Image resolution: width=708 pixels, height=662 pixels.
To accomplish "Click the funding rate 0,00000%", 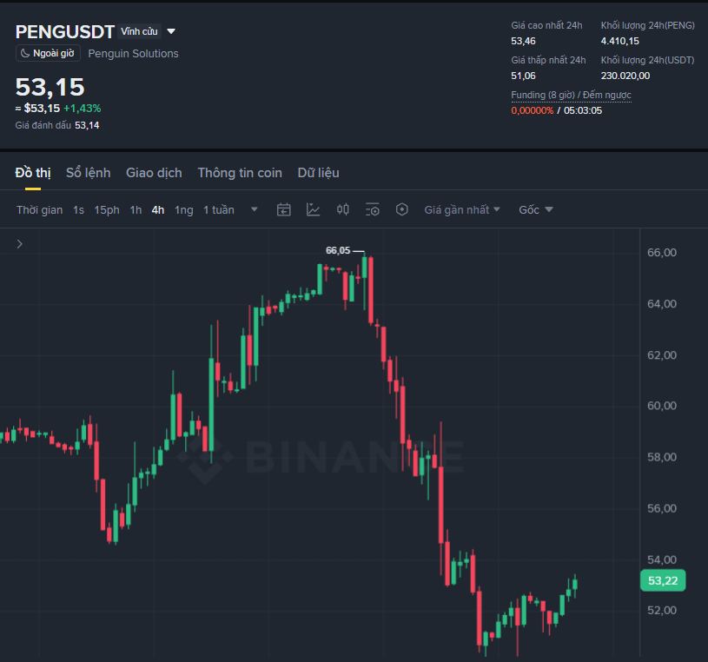I will pyautogui.click(x=533, y=110).
